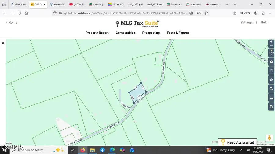Click the 90% zoom level indicator
This screenshot has height=154, width=275.
click(x=199, y=13)
